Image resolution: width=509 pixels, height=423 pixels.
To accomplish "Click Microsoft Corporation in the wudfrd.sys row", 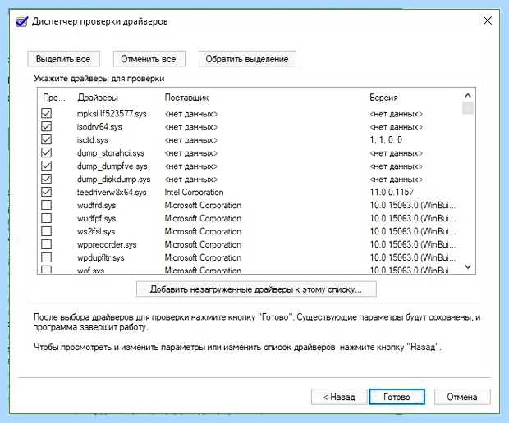I will (203, 206).
